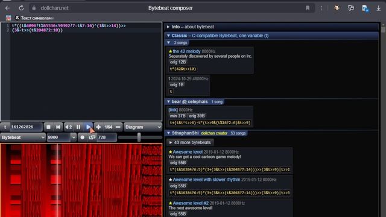The width and height of the screenshot is (386, 217).
Task: Click the dollchan.net address text
Action: click(x=55, y=8)
